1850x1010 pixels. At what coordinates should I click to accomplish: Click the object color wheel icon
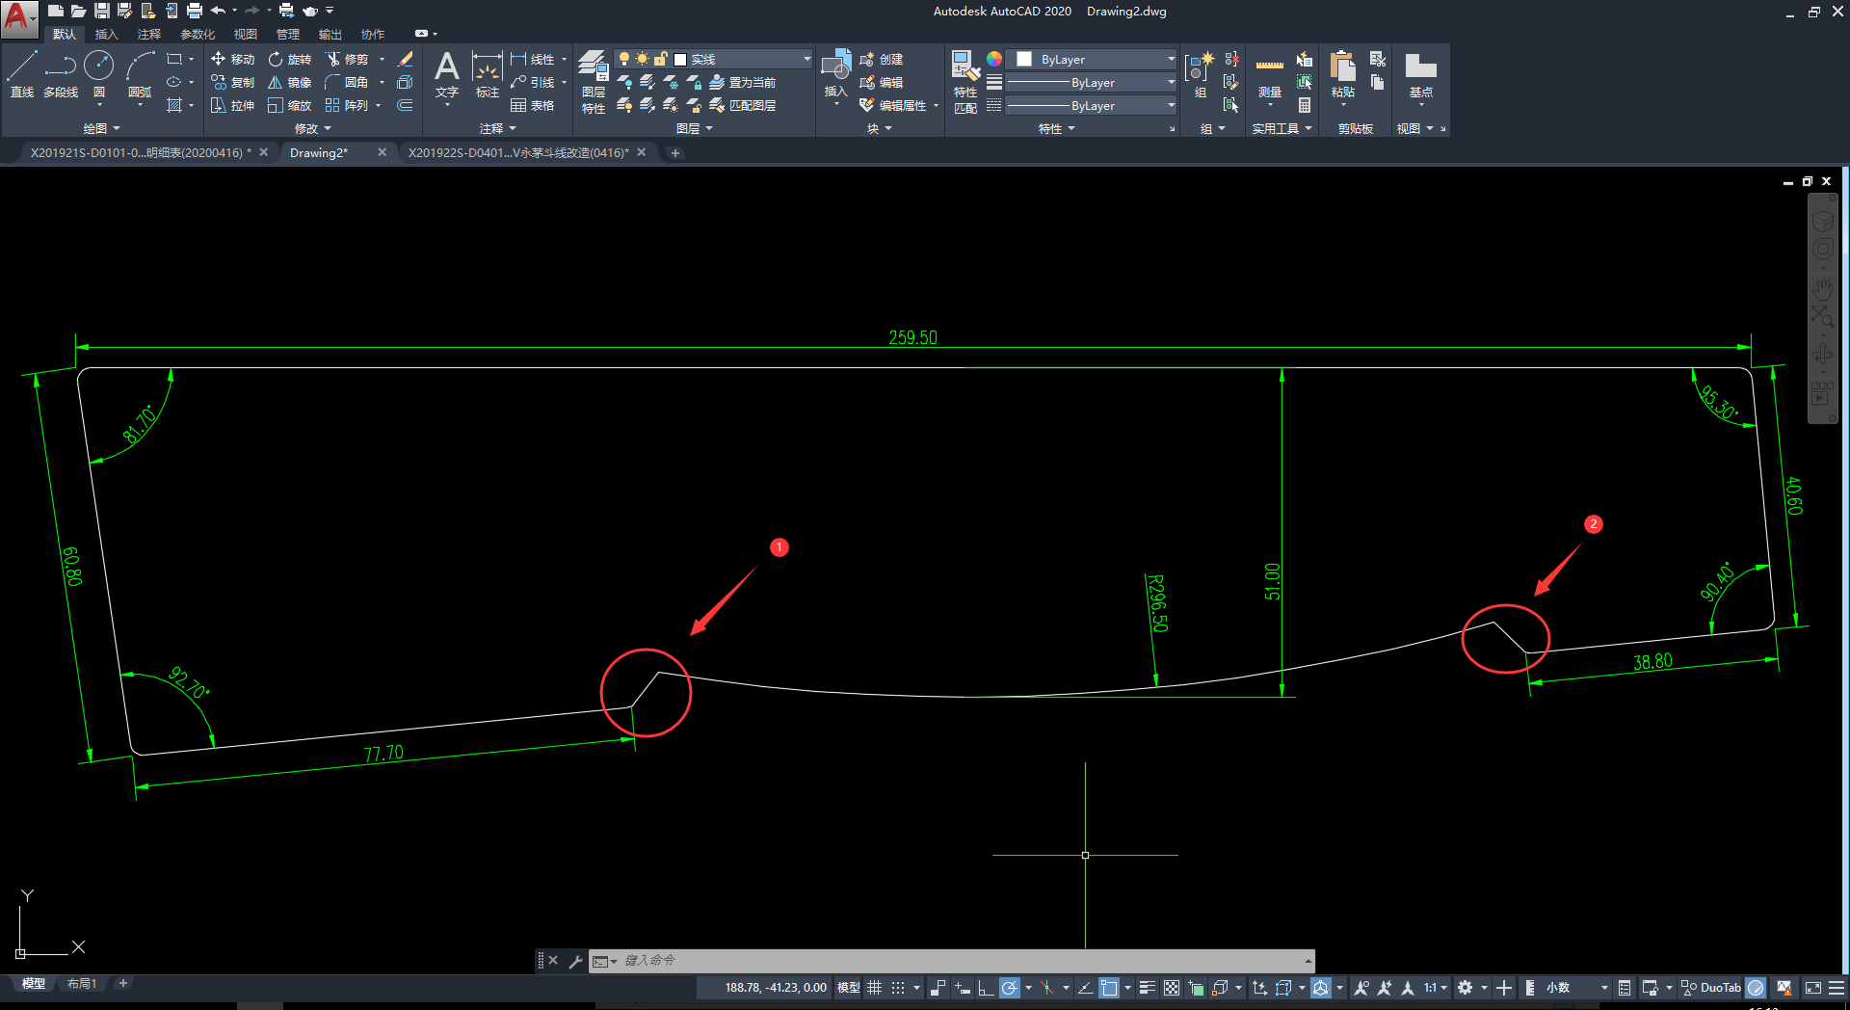[x=994, y=59]
